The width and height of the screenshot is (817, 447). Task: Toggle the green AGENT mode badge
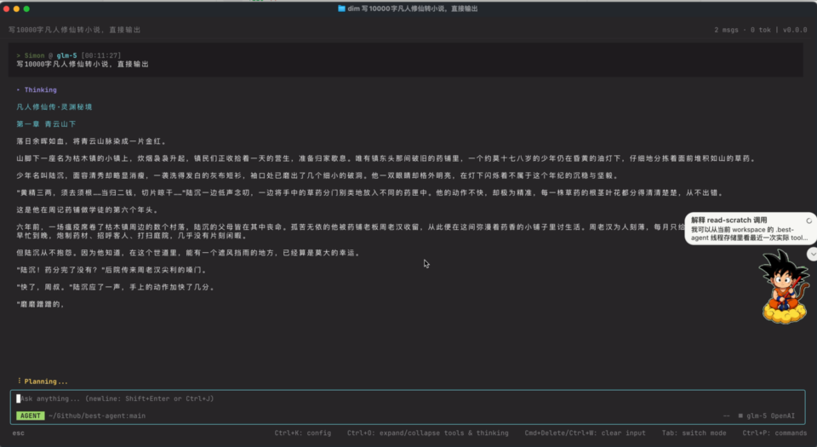[31, 415]
